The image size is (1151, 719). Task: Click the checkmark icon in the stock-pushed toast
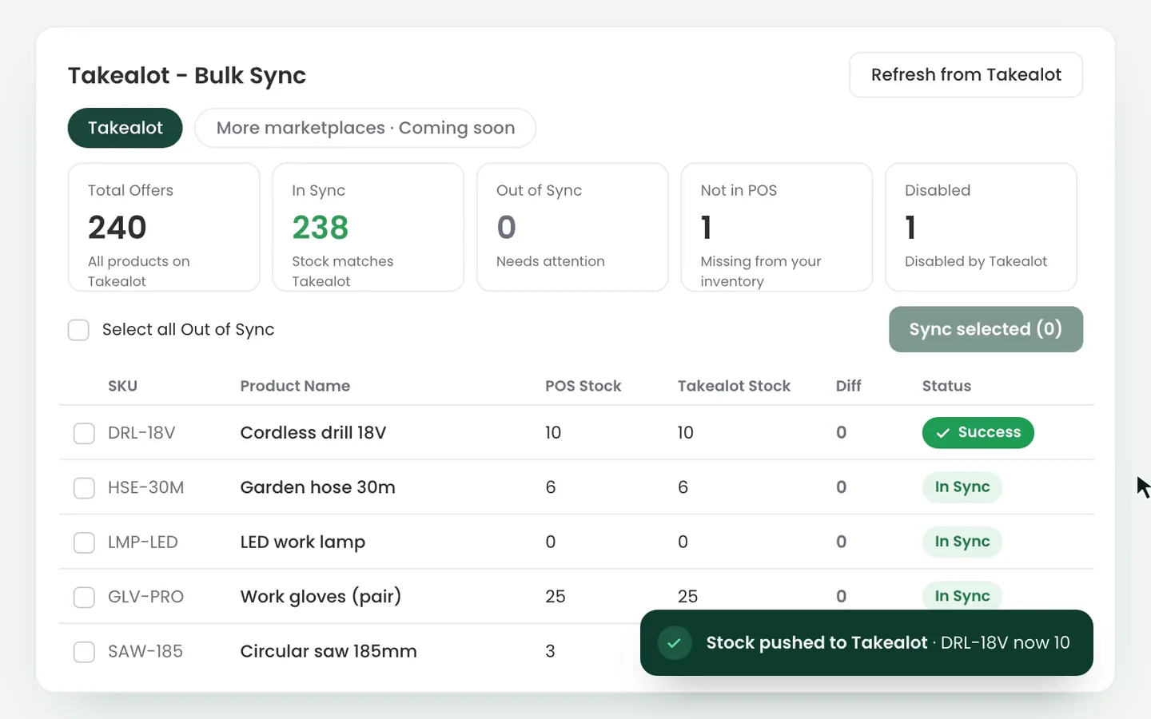675,643
